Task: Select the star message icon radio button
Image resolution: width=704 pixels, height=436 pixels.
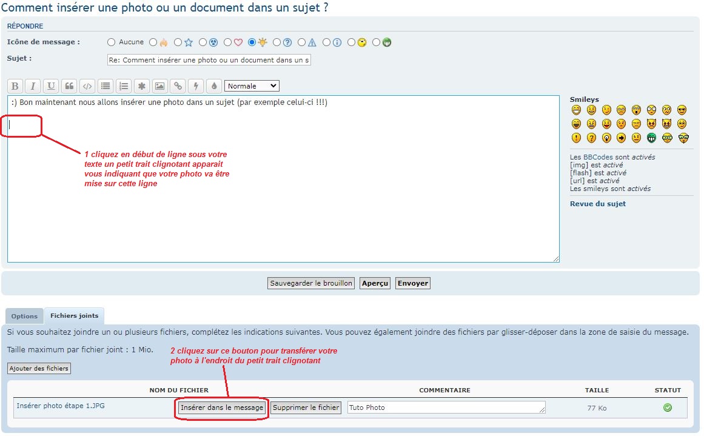Action: [178, 42]
